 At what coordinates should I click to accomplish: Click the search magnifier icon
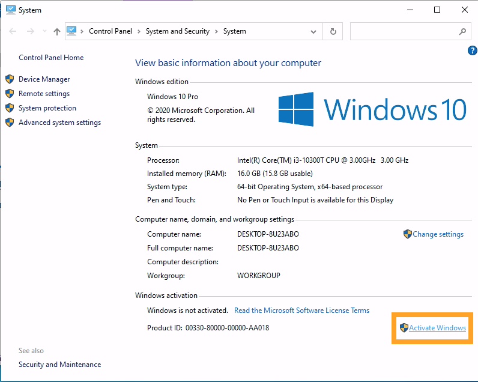462,31
